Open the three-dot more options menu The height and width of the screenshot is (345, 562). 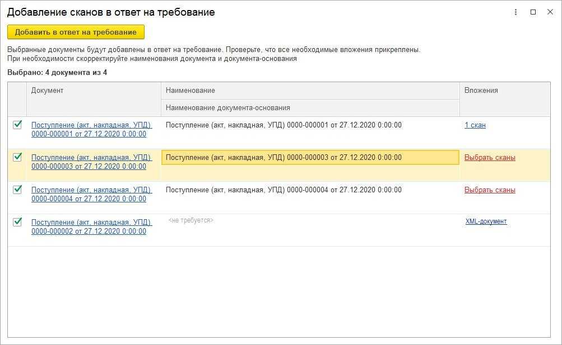pyautogui.click(x=515, y=12)
